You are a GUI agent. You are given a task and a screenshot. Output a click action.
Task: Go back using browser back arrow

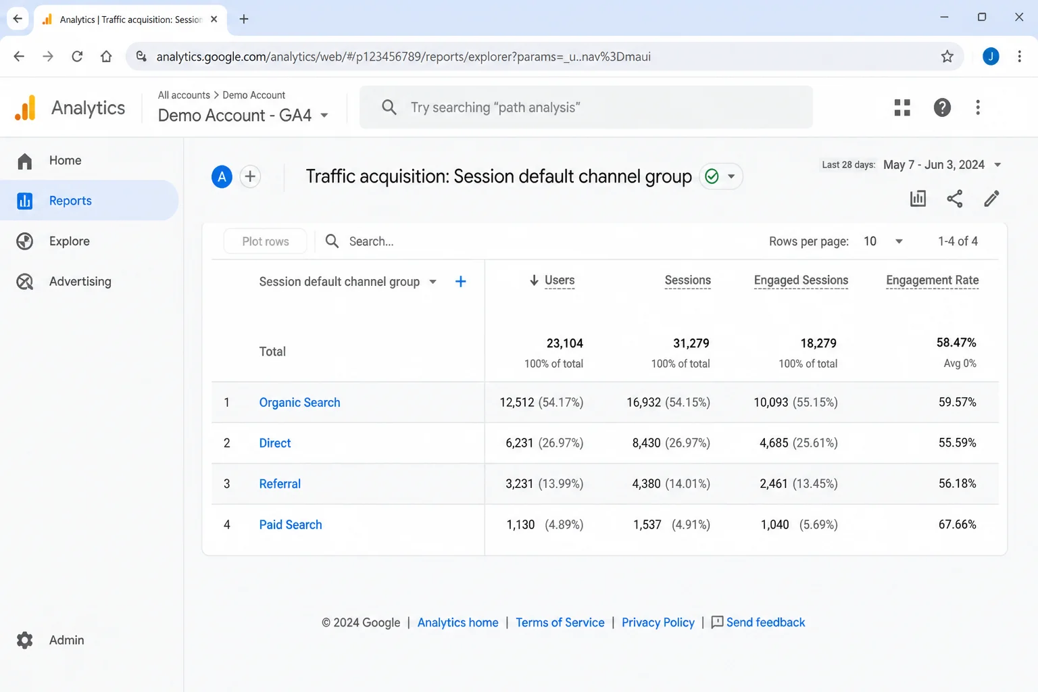pyautogui.click(x=19, y=57)
